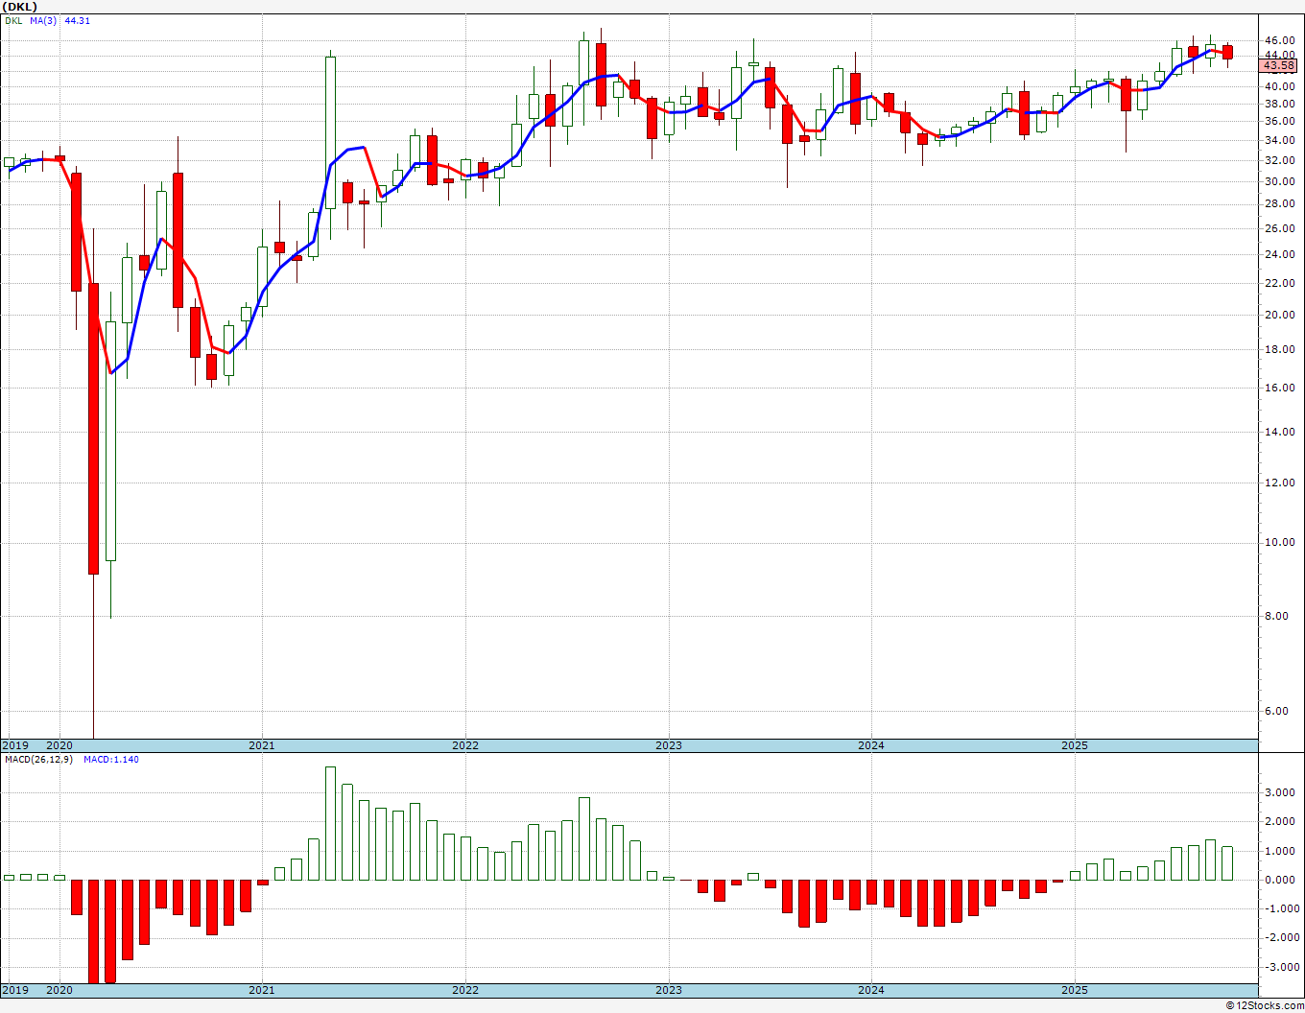Click the 18.00 price axis label
This screenshot has height=1013, width=1305.
(x=1279, y=349)
